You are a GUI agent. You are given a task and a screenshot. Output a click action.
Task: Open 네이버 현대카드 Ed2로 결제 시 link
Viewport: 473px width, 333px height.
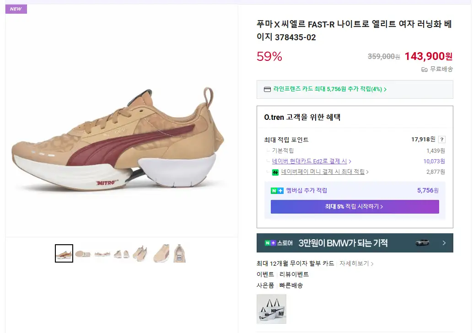[312, 161]
